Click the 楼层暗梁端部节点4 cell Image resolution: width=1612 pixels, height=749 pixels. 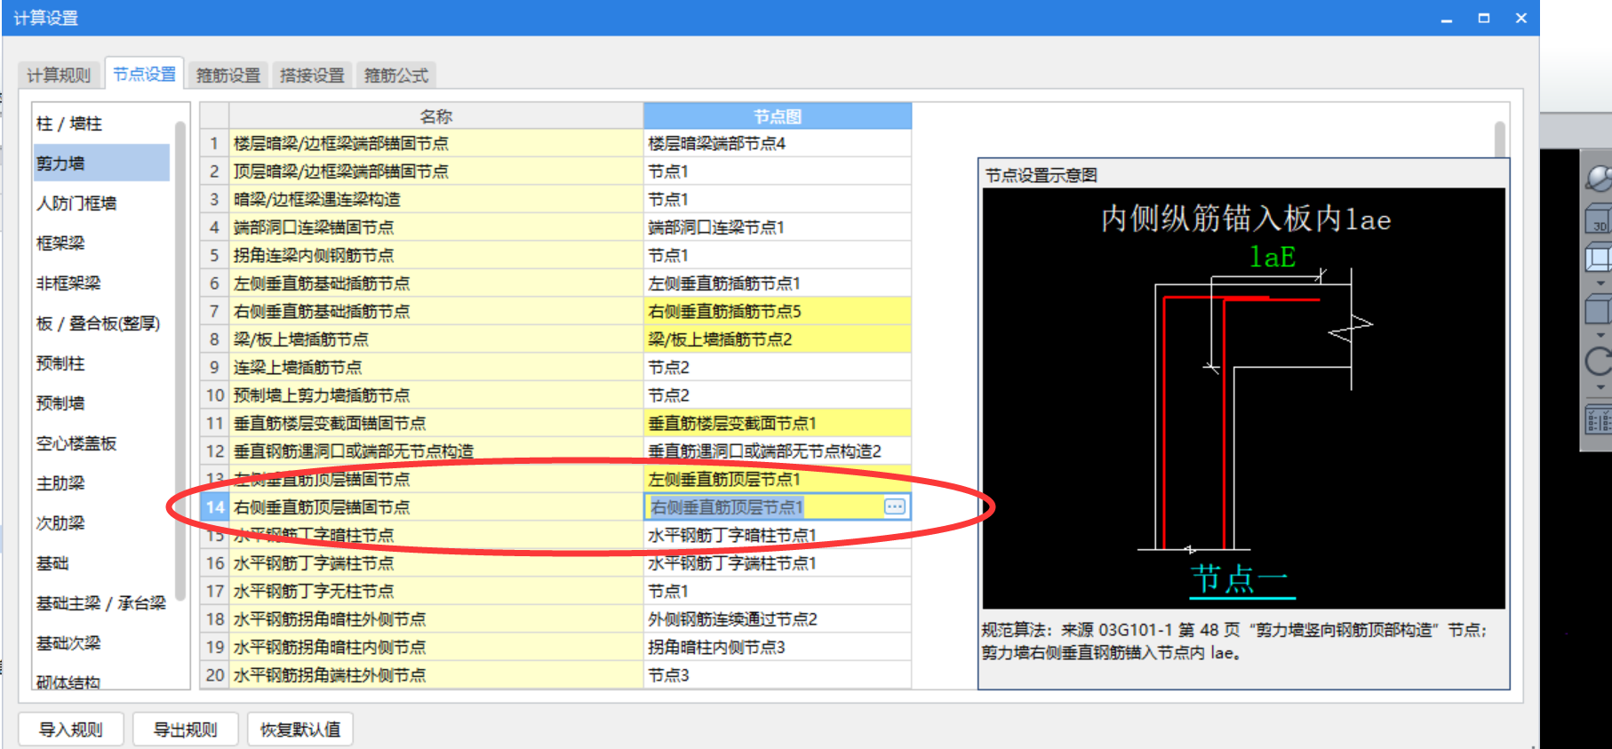(778, 144)
